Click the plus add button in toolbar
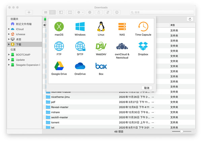 (x=29, y=12)
